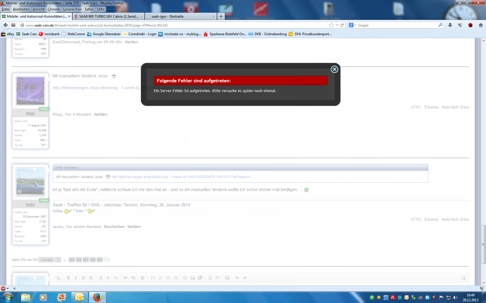Open DKB - Onlinebanking bookmark
Viewport: 486px width, 303px height.
point(268,34)
